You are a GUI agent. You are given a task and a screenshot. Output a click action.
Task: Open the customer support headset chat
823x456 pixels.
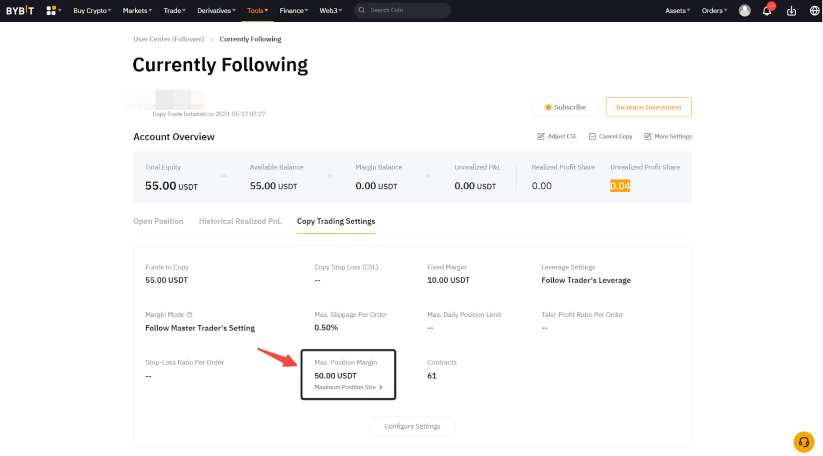pyautogui.click(x=803, y=442)
